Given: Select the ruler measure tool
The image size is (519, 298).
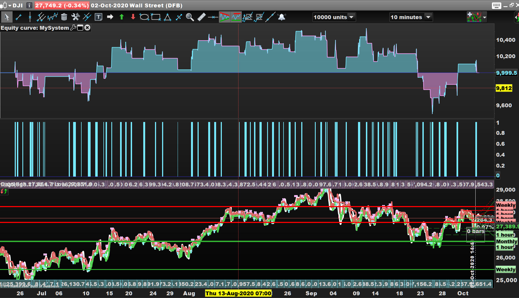Looking at the screenshot, I should (x=201, y=17).
